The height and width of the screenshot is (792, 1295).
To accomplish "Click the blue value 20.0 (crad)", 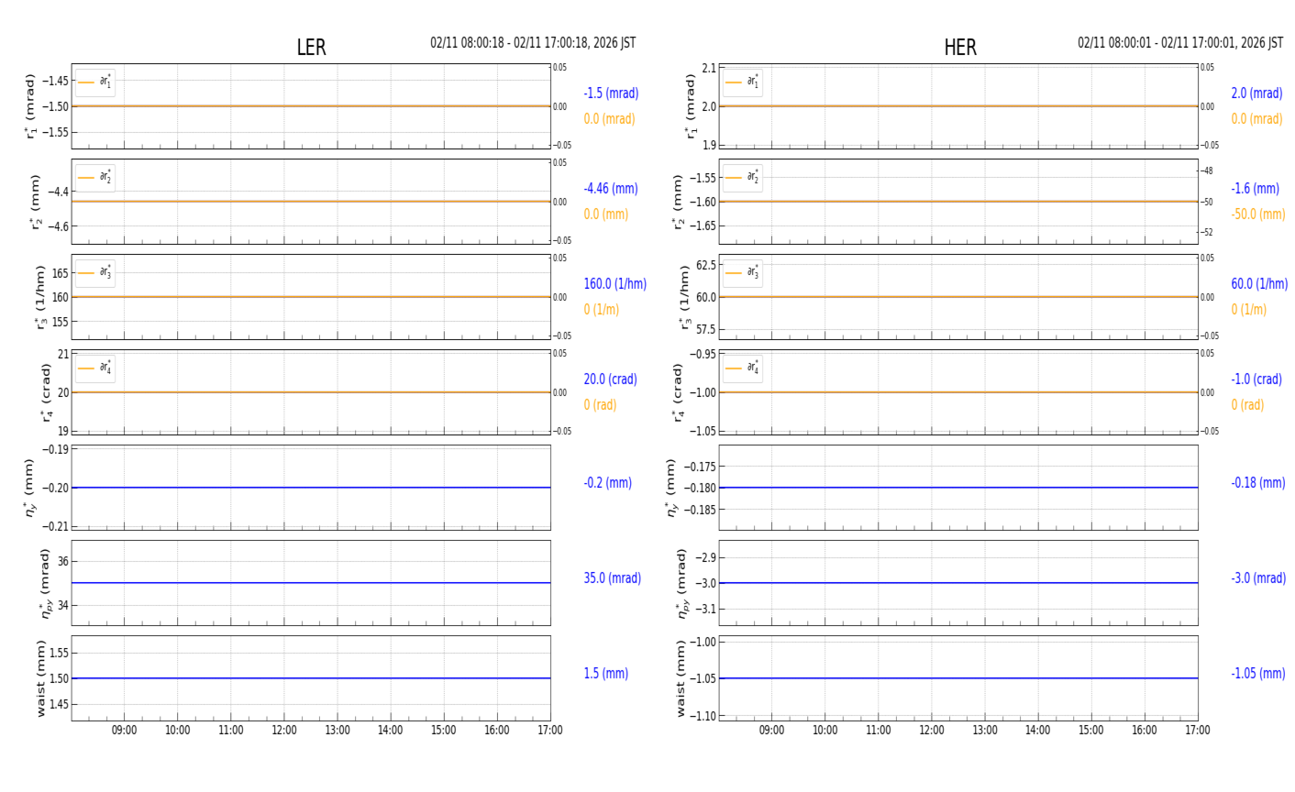I will click(610, 379).
